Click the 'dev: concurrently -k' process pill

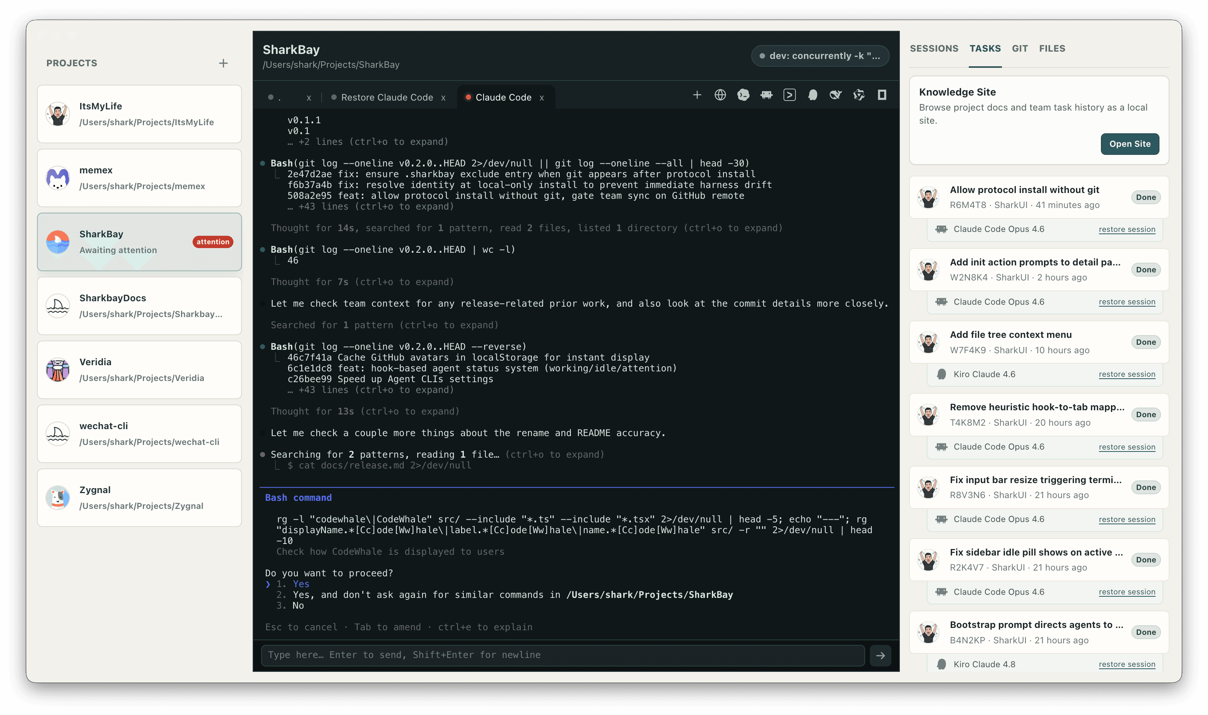(x=820, y=56)
